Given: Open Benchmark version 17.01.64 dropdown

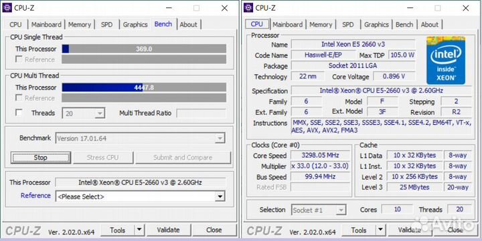Looking at the screenshot, I should pyautogui.click(x=140, y=138).
